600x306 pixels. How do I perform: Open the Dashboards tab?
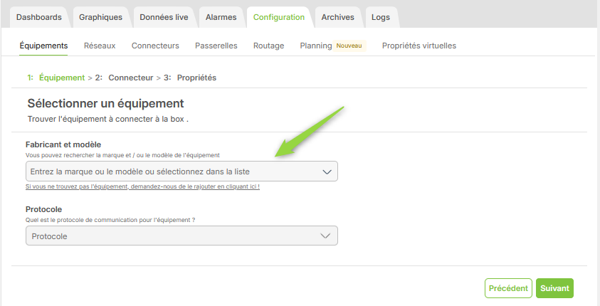pyautogui.click(x=38, y=17)
